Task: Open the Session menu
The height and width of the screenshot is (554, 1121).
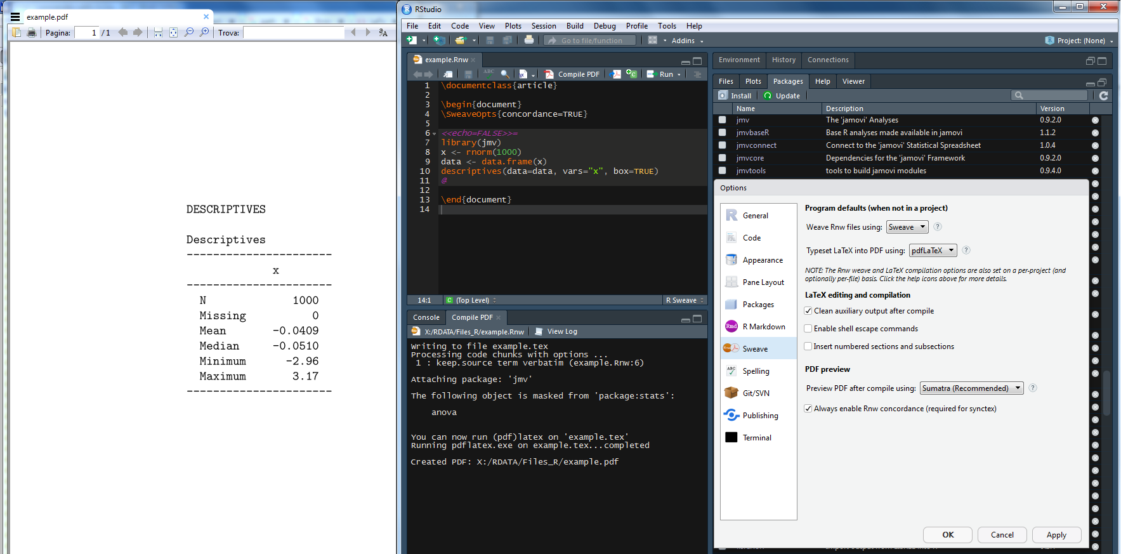Action: pyautogui.click(x=544, y=26)
